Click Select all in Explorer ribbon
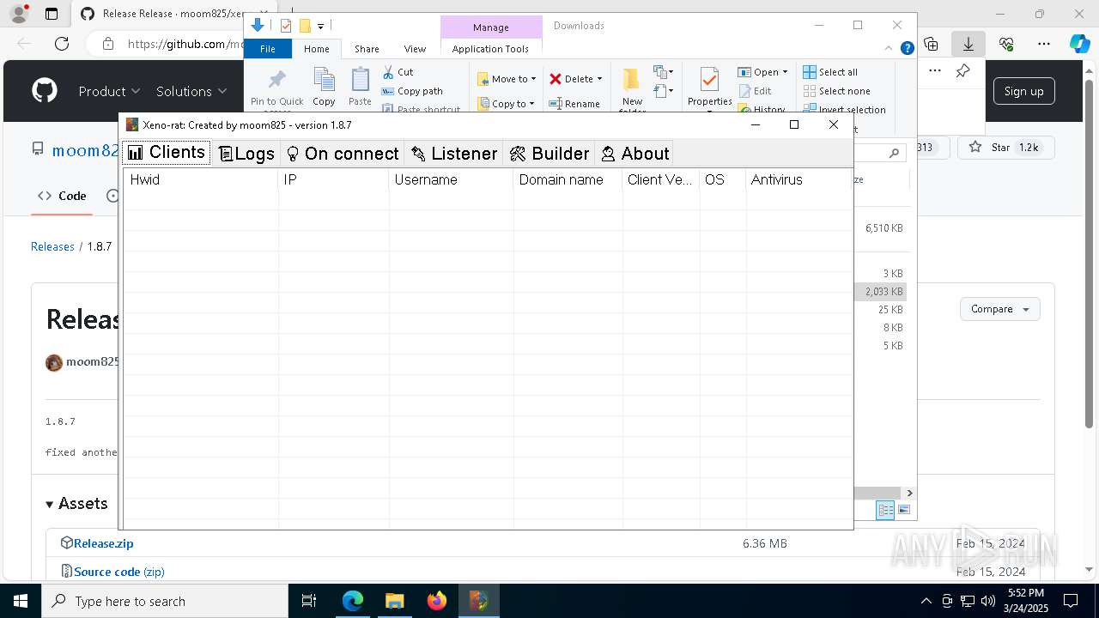 pos(830,72)
